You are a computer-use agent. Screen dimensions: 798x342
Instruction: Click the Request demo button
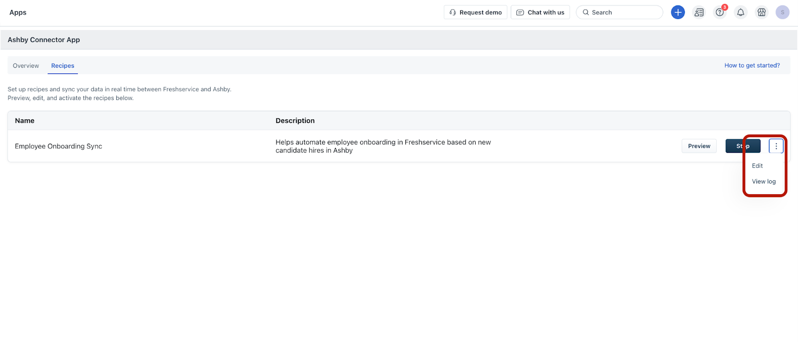click(475, 12)
